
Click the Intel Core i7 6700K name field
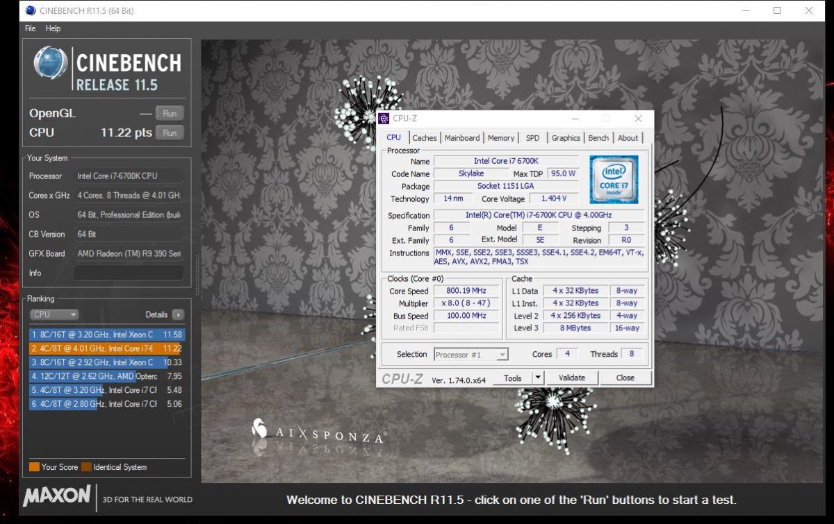[506, 161]
